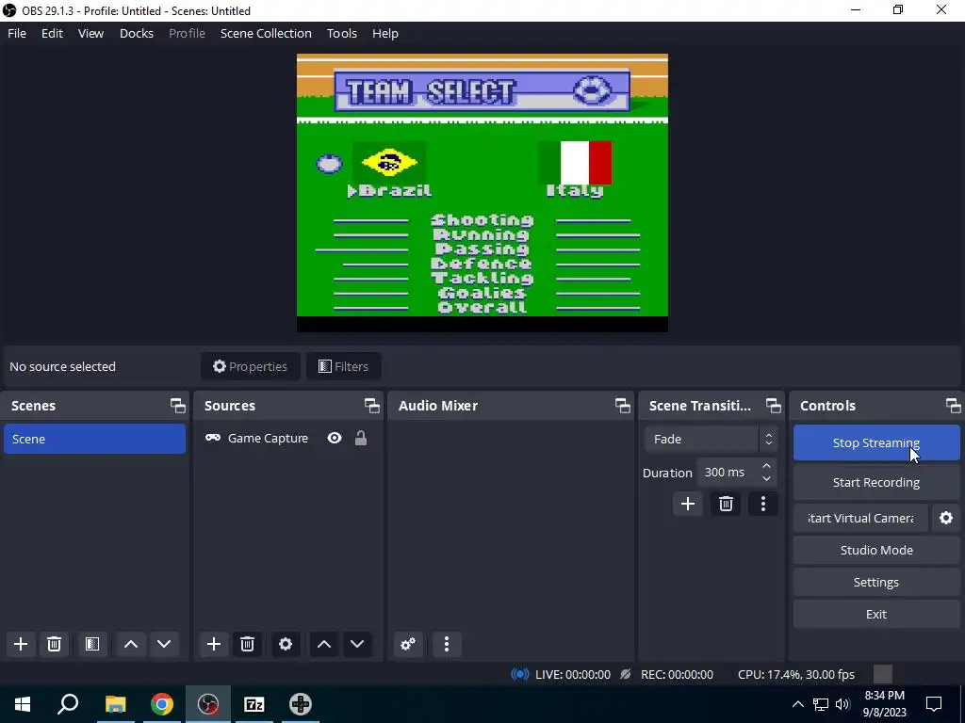Image resolution: width=965 pixels, height=723 pixels.
Task: Open source properties gear in Sources dock
Action: click(x=286, y=644)
